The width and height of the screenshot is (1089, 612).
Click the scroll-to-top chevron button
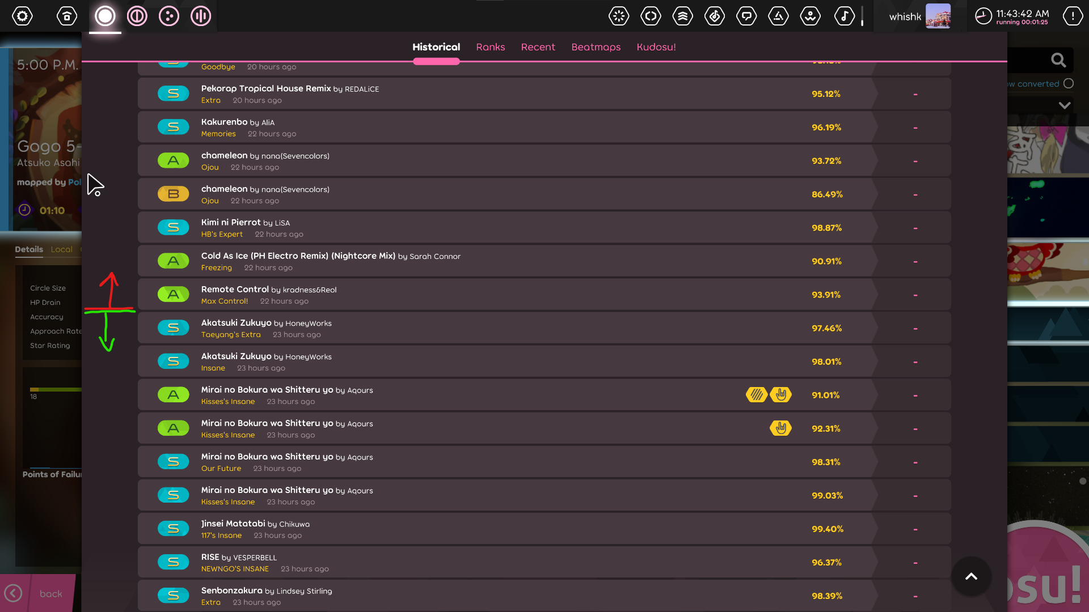(x=971, y=576)
